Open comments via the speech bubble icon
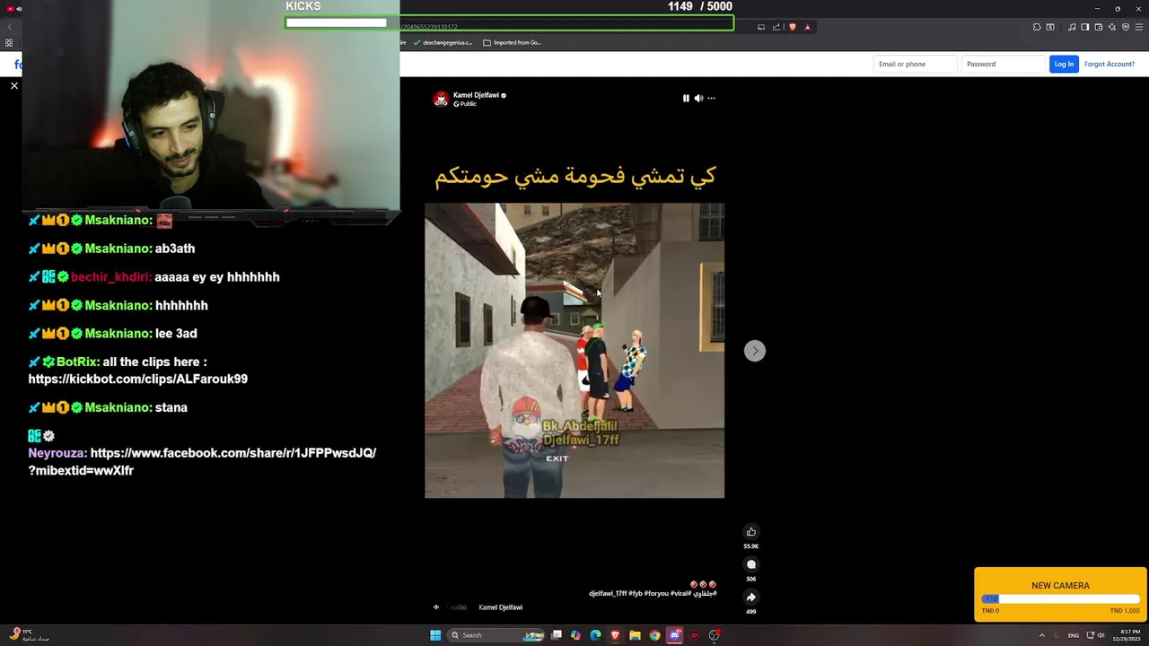1149x646 pixels. tap(751, 564)
